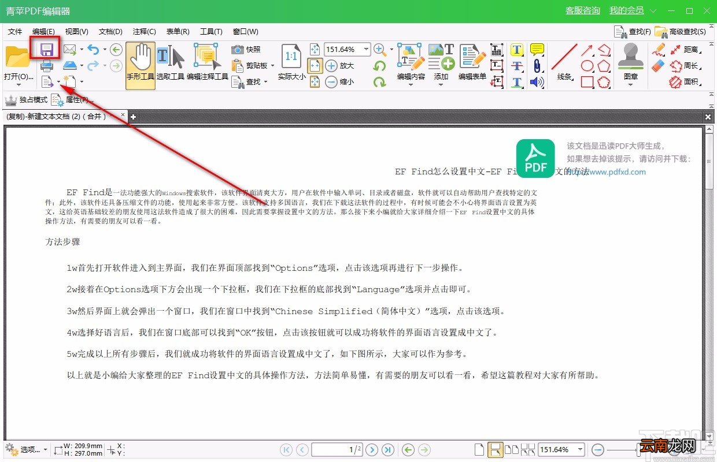Select the strikethrough text tool
Image resolution: width=717 pixels, height=462 pixels.
tap(517, 66)
